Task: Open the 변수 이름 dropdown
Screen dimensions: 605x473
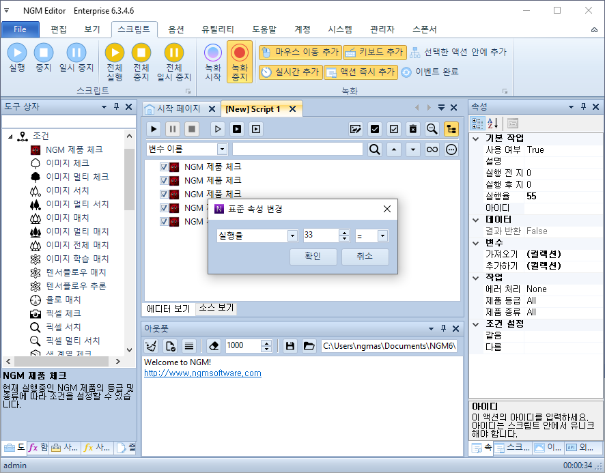Action: (222, 149)
